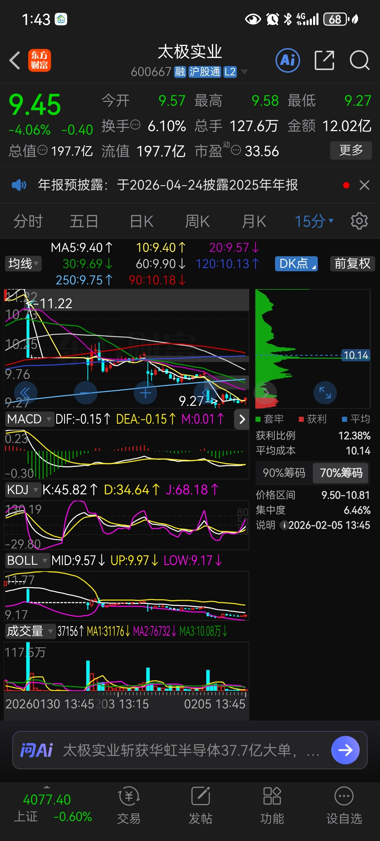
Task: Open the BOLL indicator dropdown
Action: (x=27, y=561)
